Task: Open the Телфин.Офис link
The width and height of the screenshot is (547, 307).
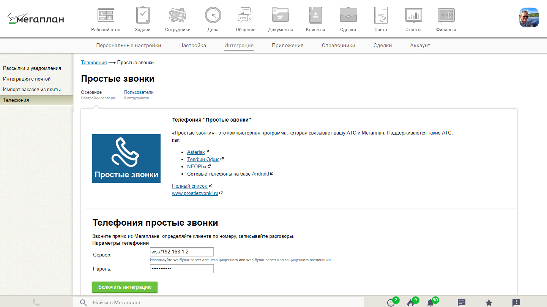Action: 203,159
